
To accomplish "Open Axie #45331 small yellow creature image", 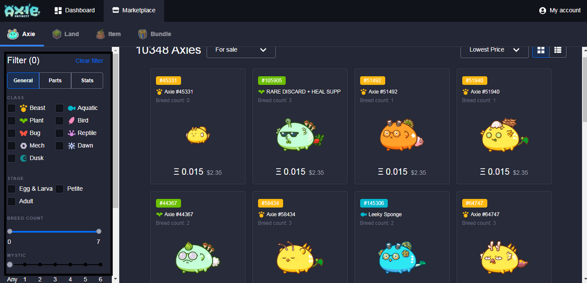I will coord(198,135).
